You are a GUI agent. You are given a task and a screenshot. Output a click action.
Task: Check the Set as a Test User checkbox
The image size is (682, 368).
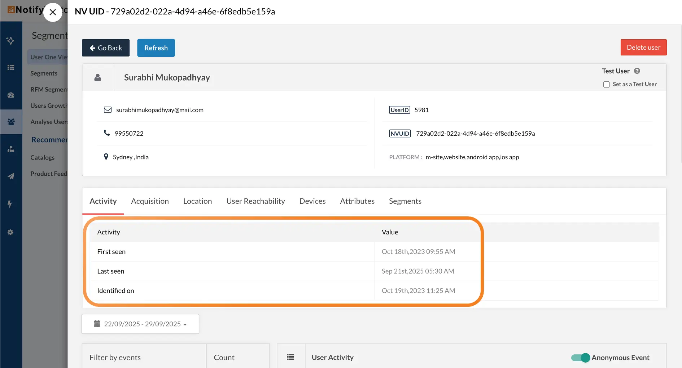606,84
